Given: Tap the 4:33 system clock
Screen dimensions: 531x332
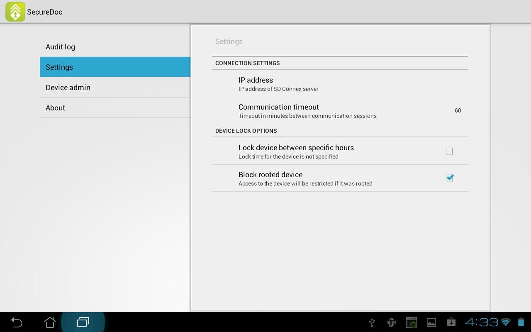Looking at the screenshot, I should click(481, 322).
